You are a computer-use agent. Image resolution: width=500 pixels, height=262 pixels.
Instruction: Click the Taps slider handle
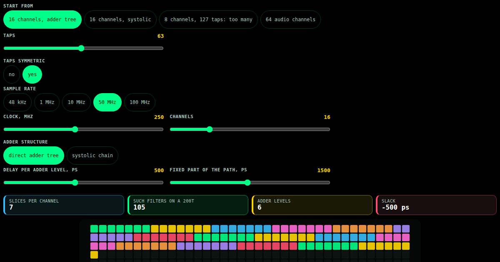pyautogui.click(x=81, y=48)
